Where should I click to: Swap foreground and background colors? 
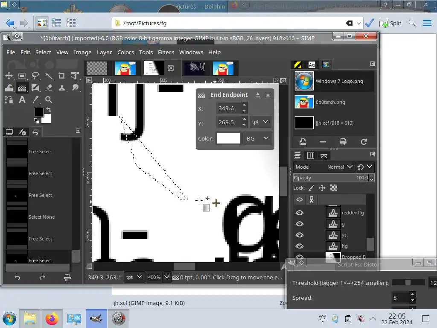point(49,110)
